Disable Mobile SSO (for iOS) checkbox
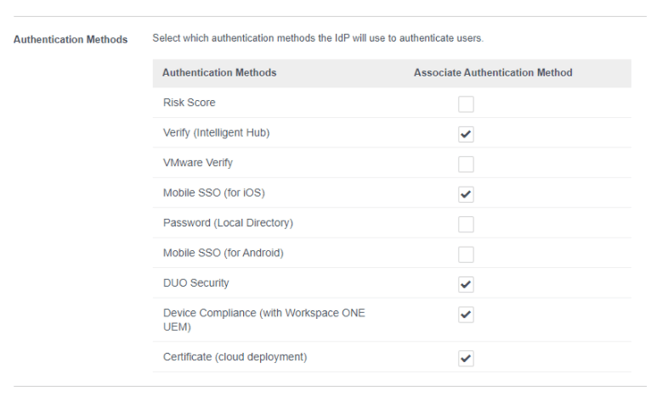 coord(466,194)
